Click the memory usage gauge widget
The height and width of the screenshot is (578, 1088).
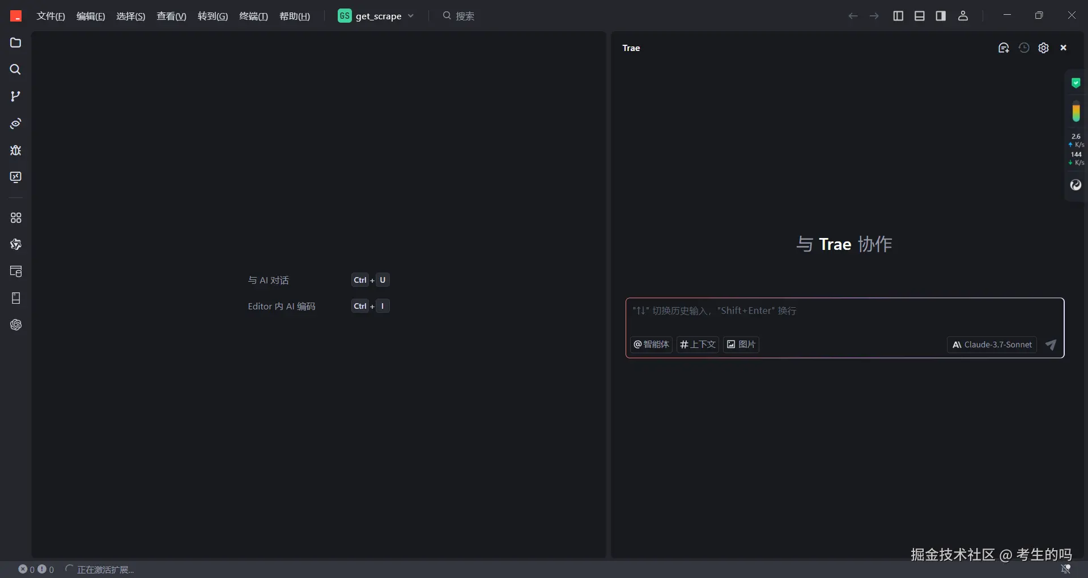point(1076,111)
